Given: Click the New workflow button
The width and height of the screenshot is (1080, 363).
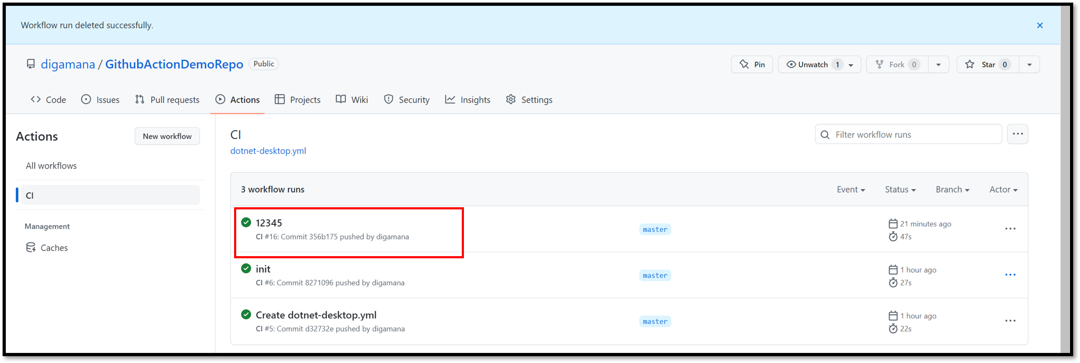Looking at the screenshot, I should click(167, 137).
